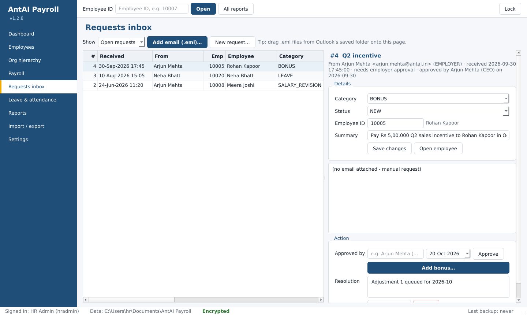Click the Open button beside Employee ID
The height and width of the screenshot is (315, 527).
point(203,9)
